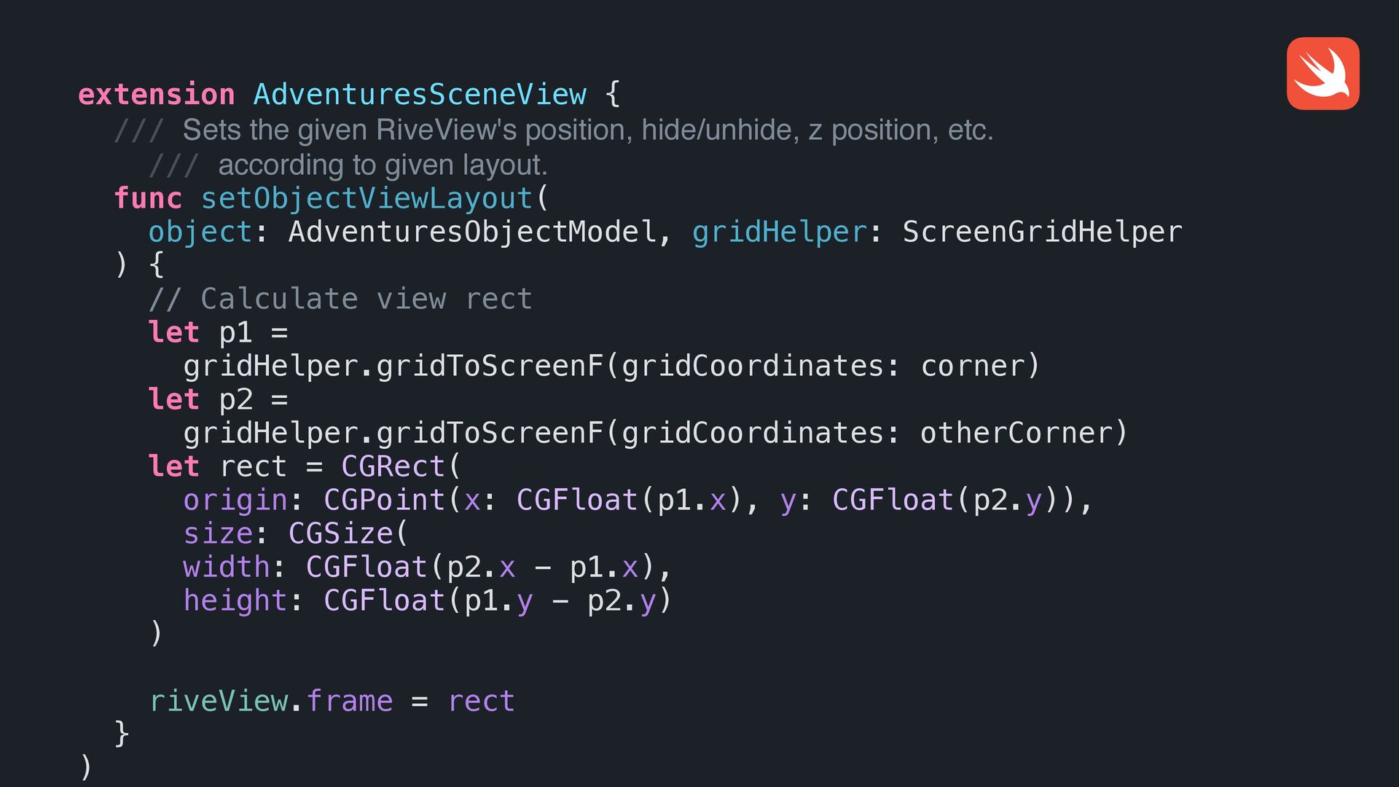The width and height of the screenshot is (1399, 787).
Task: Click the AdventuresObjectModel type
Action: [x=472, y=232]
